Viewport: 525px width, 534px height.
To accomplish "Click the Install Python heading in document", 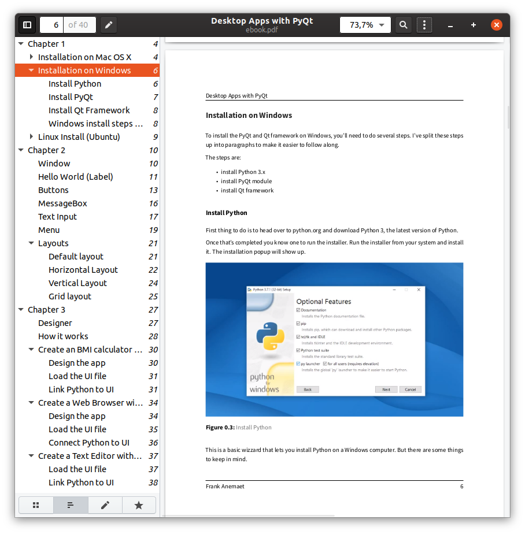I will click(226, 213).
